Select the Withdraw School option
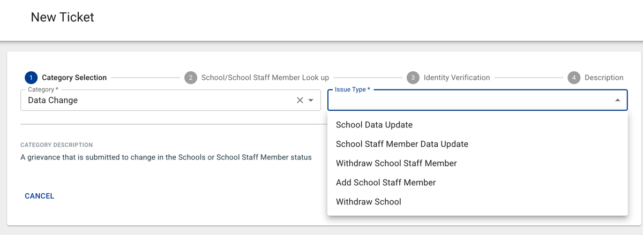The width and height of the screenshot is (643, 235). point(368,202)
